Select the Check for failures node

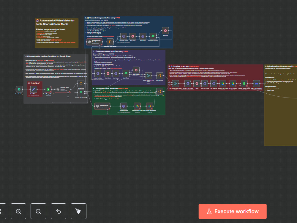(x=153, y=36)
